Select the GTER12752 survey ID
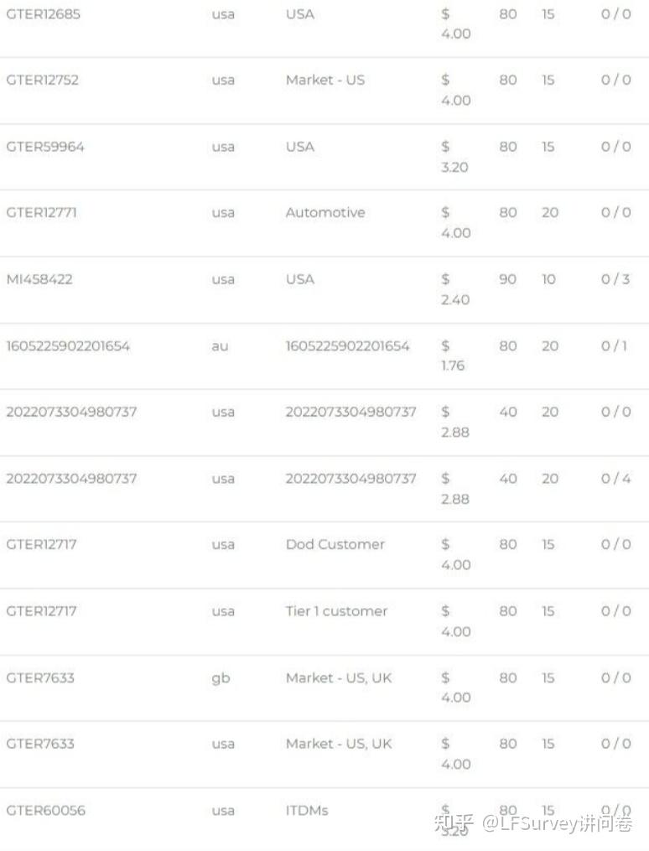The image size is (649, 851). (43, 80)
